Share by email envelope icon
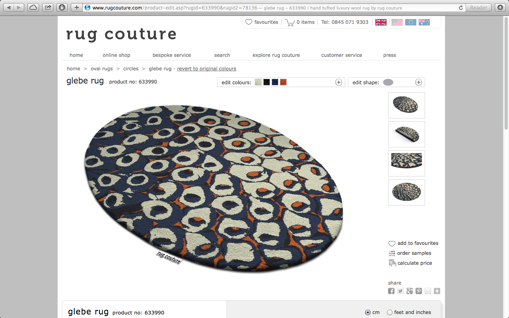509x318 pixels. pos(428,291)
